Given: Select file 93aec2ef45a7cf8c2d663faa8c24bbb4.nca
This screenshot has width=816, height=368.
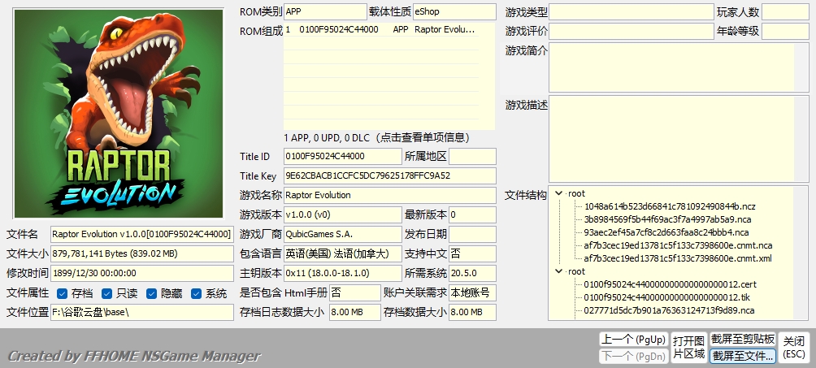Looking at the screenshot, I should coord(666,232).
